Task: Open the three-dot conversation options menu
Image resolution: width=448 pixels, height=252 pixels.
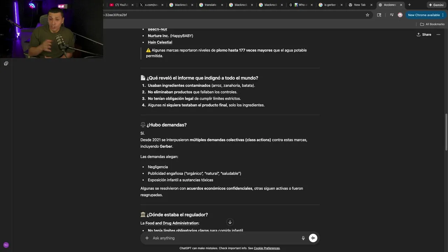Action: point(438,35)
